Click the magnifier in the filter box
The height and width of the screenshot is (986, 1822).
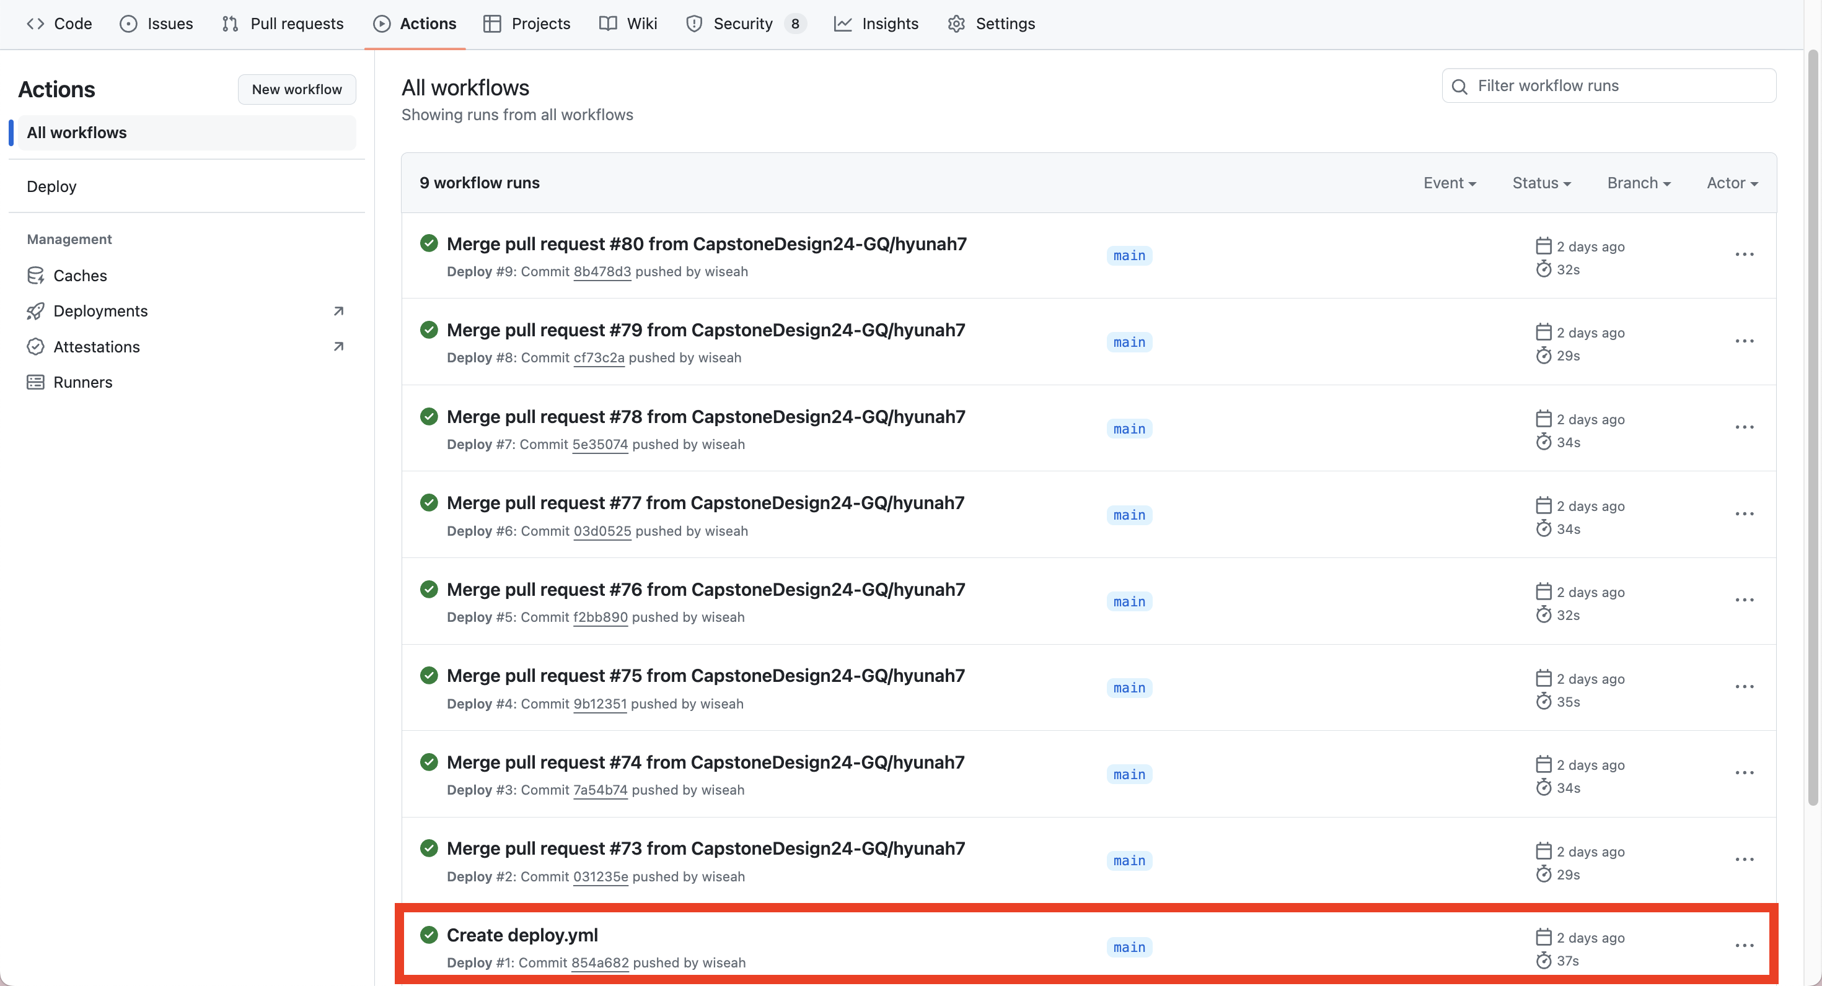coord(1460,85)
